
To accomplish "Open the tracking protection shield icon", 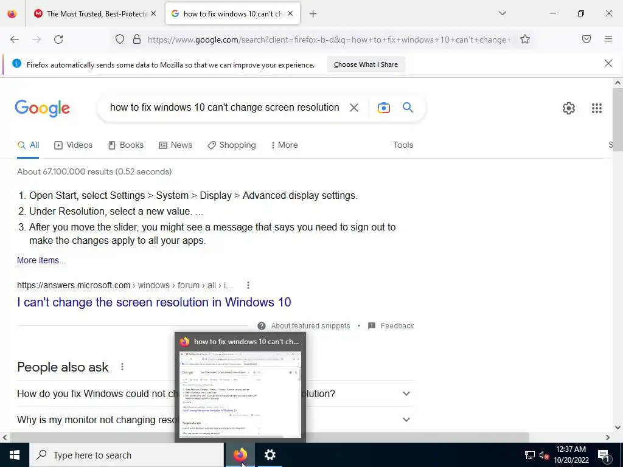I will [x=120, y=40].
